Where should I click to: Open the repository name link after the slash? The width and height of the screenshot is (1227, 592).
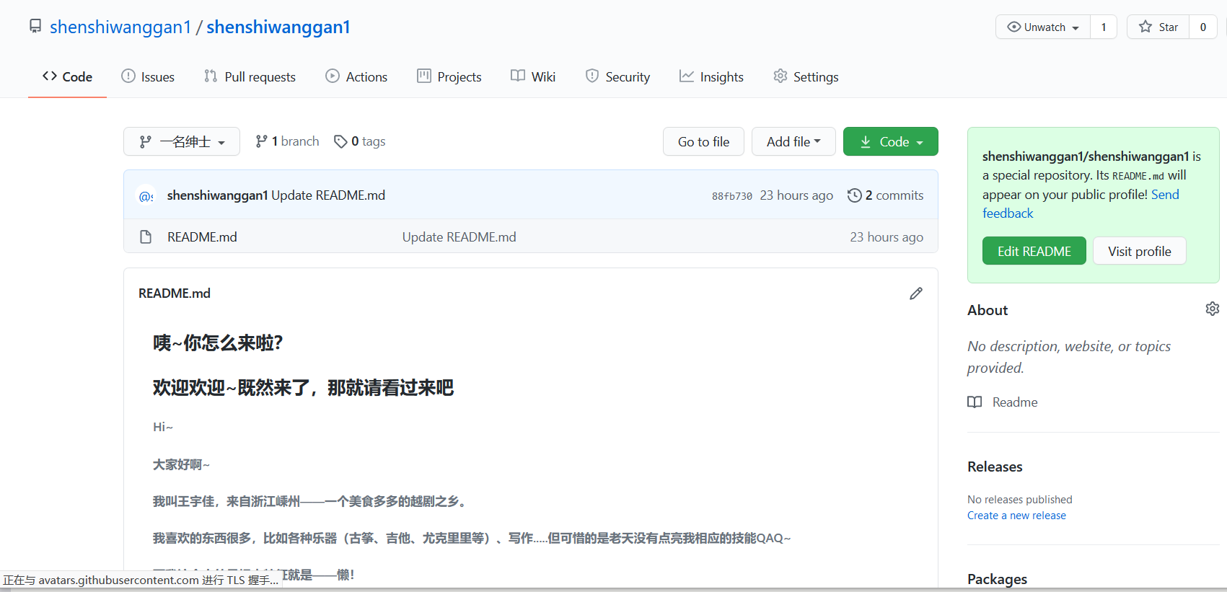click(278, 27)
